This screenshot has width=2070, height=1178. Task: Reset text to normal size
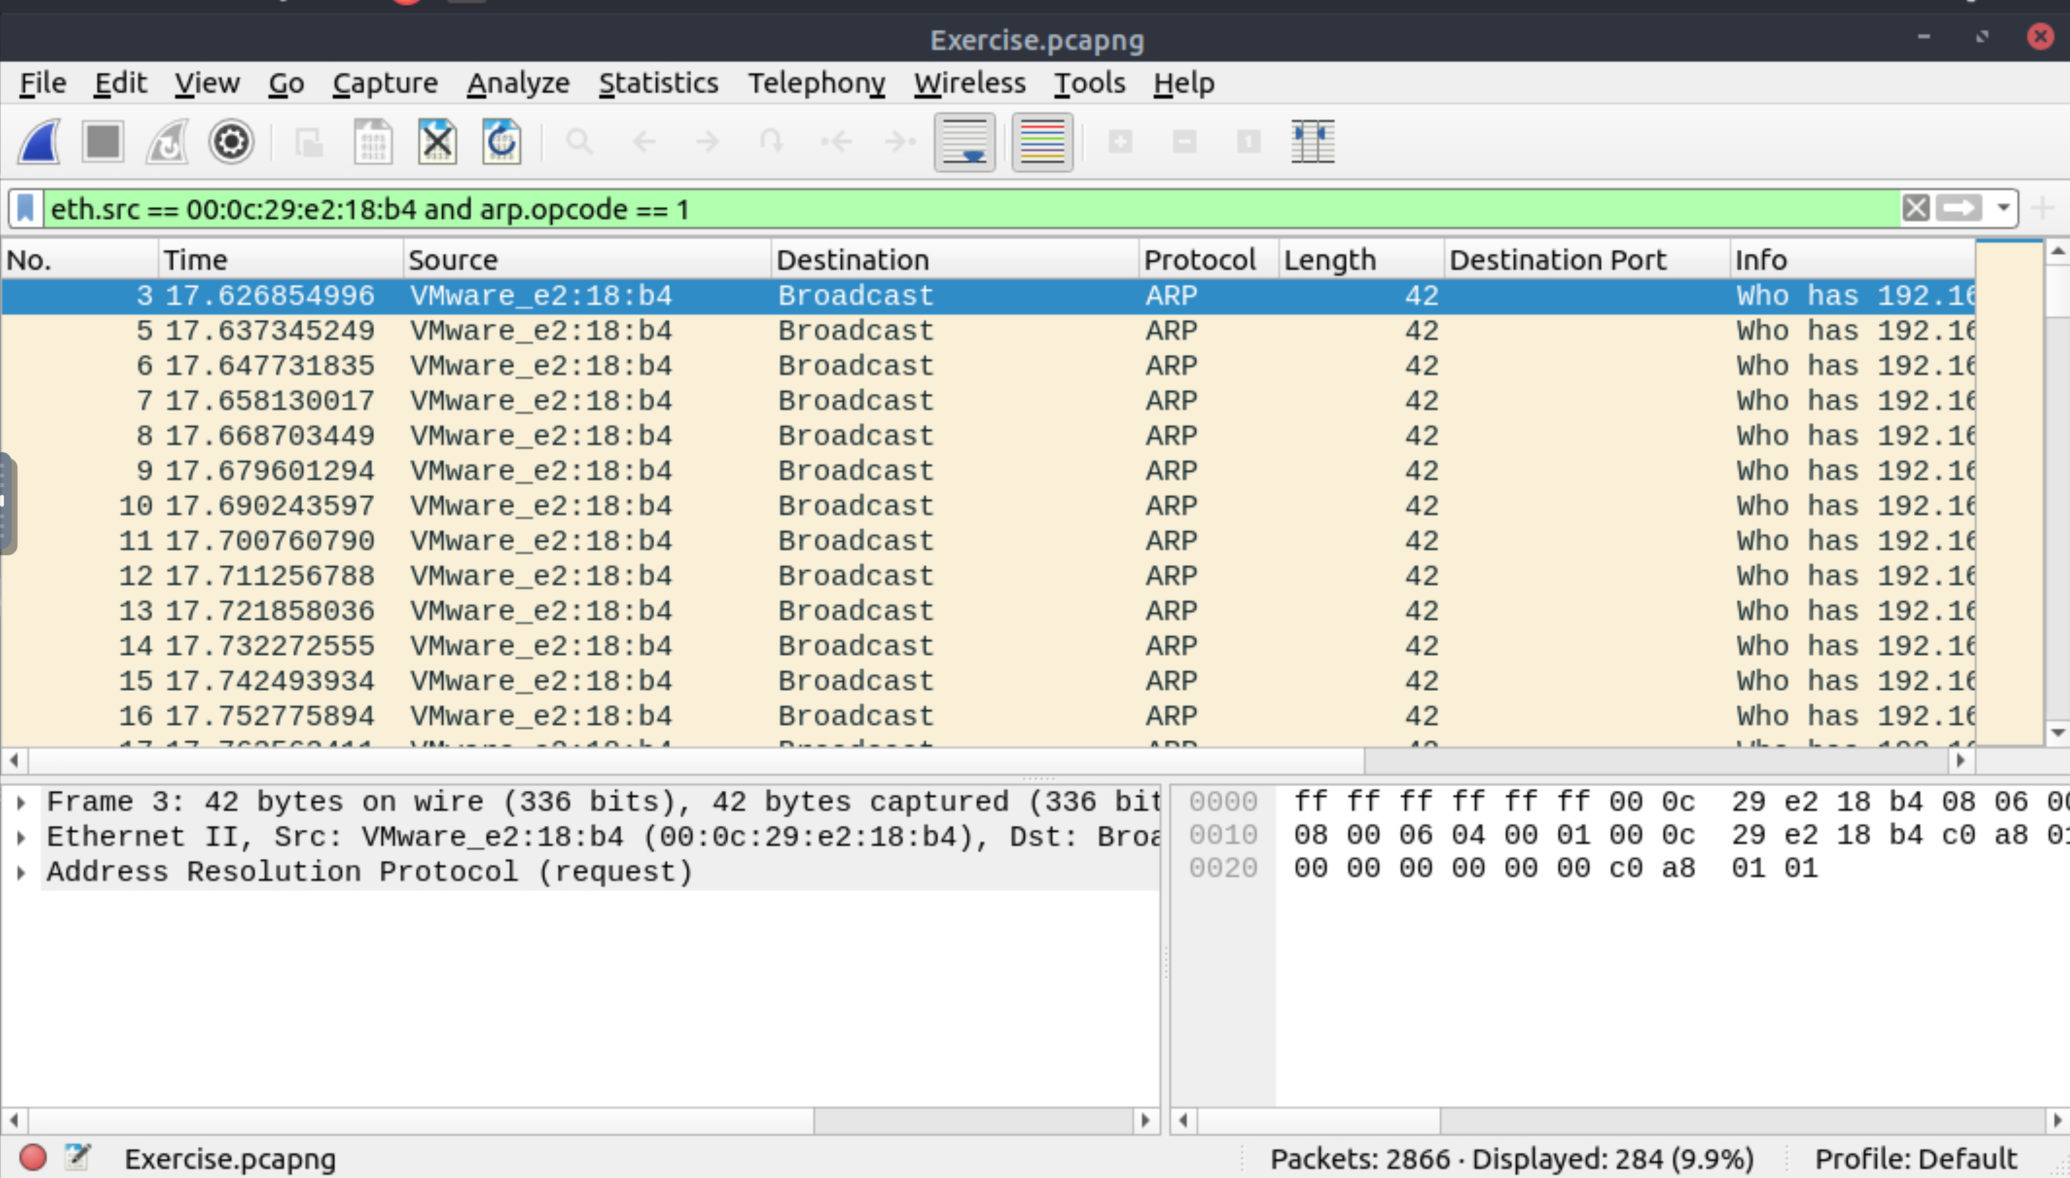[x=1248, y=143]
